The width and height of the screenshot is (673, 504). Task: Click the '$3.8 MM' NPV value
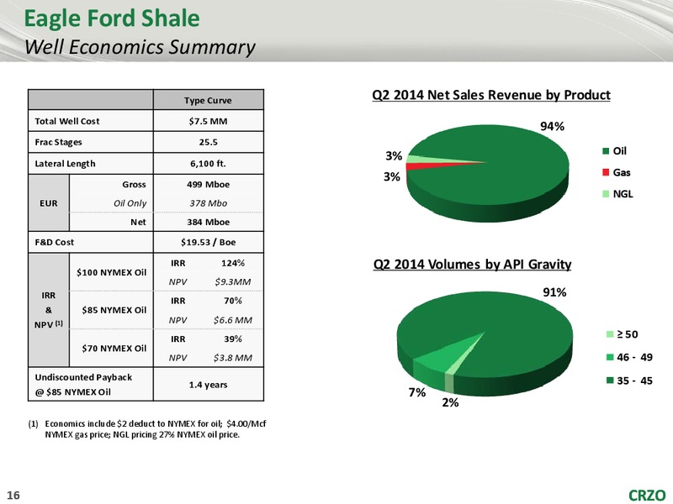233,358
